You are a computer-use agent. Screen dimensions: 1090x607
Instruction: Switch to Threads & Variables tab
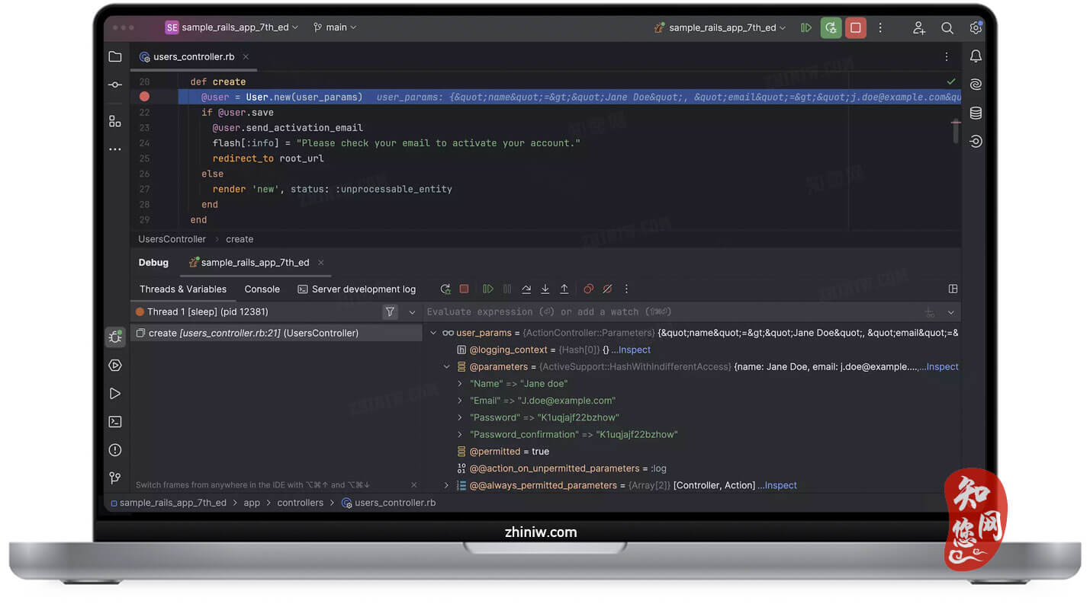(183, 289)
